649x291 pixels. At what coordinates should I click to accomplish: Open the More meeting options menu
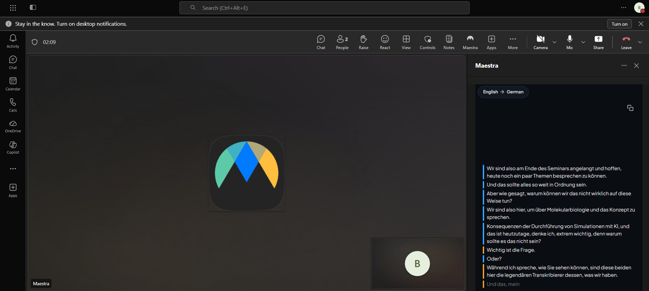[513, 42]
